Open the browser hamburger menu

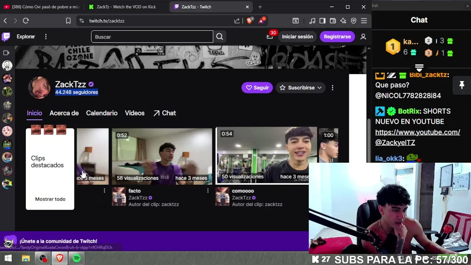(364, 21)
